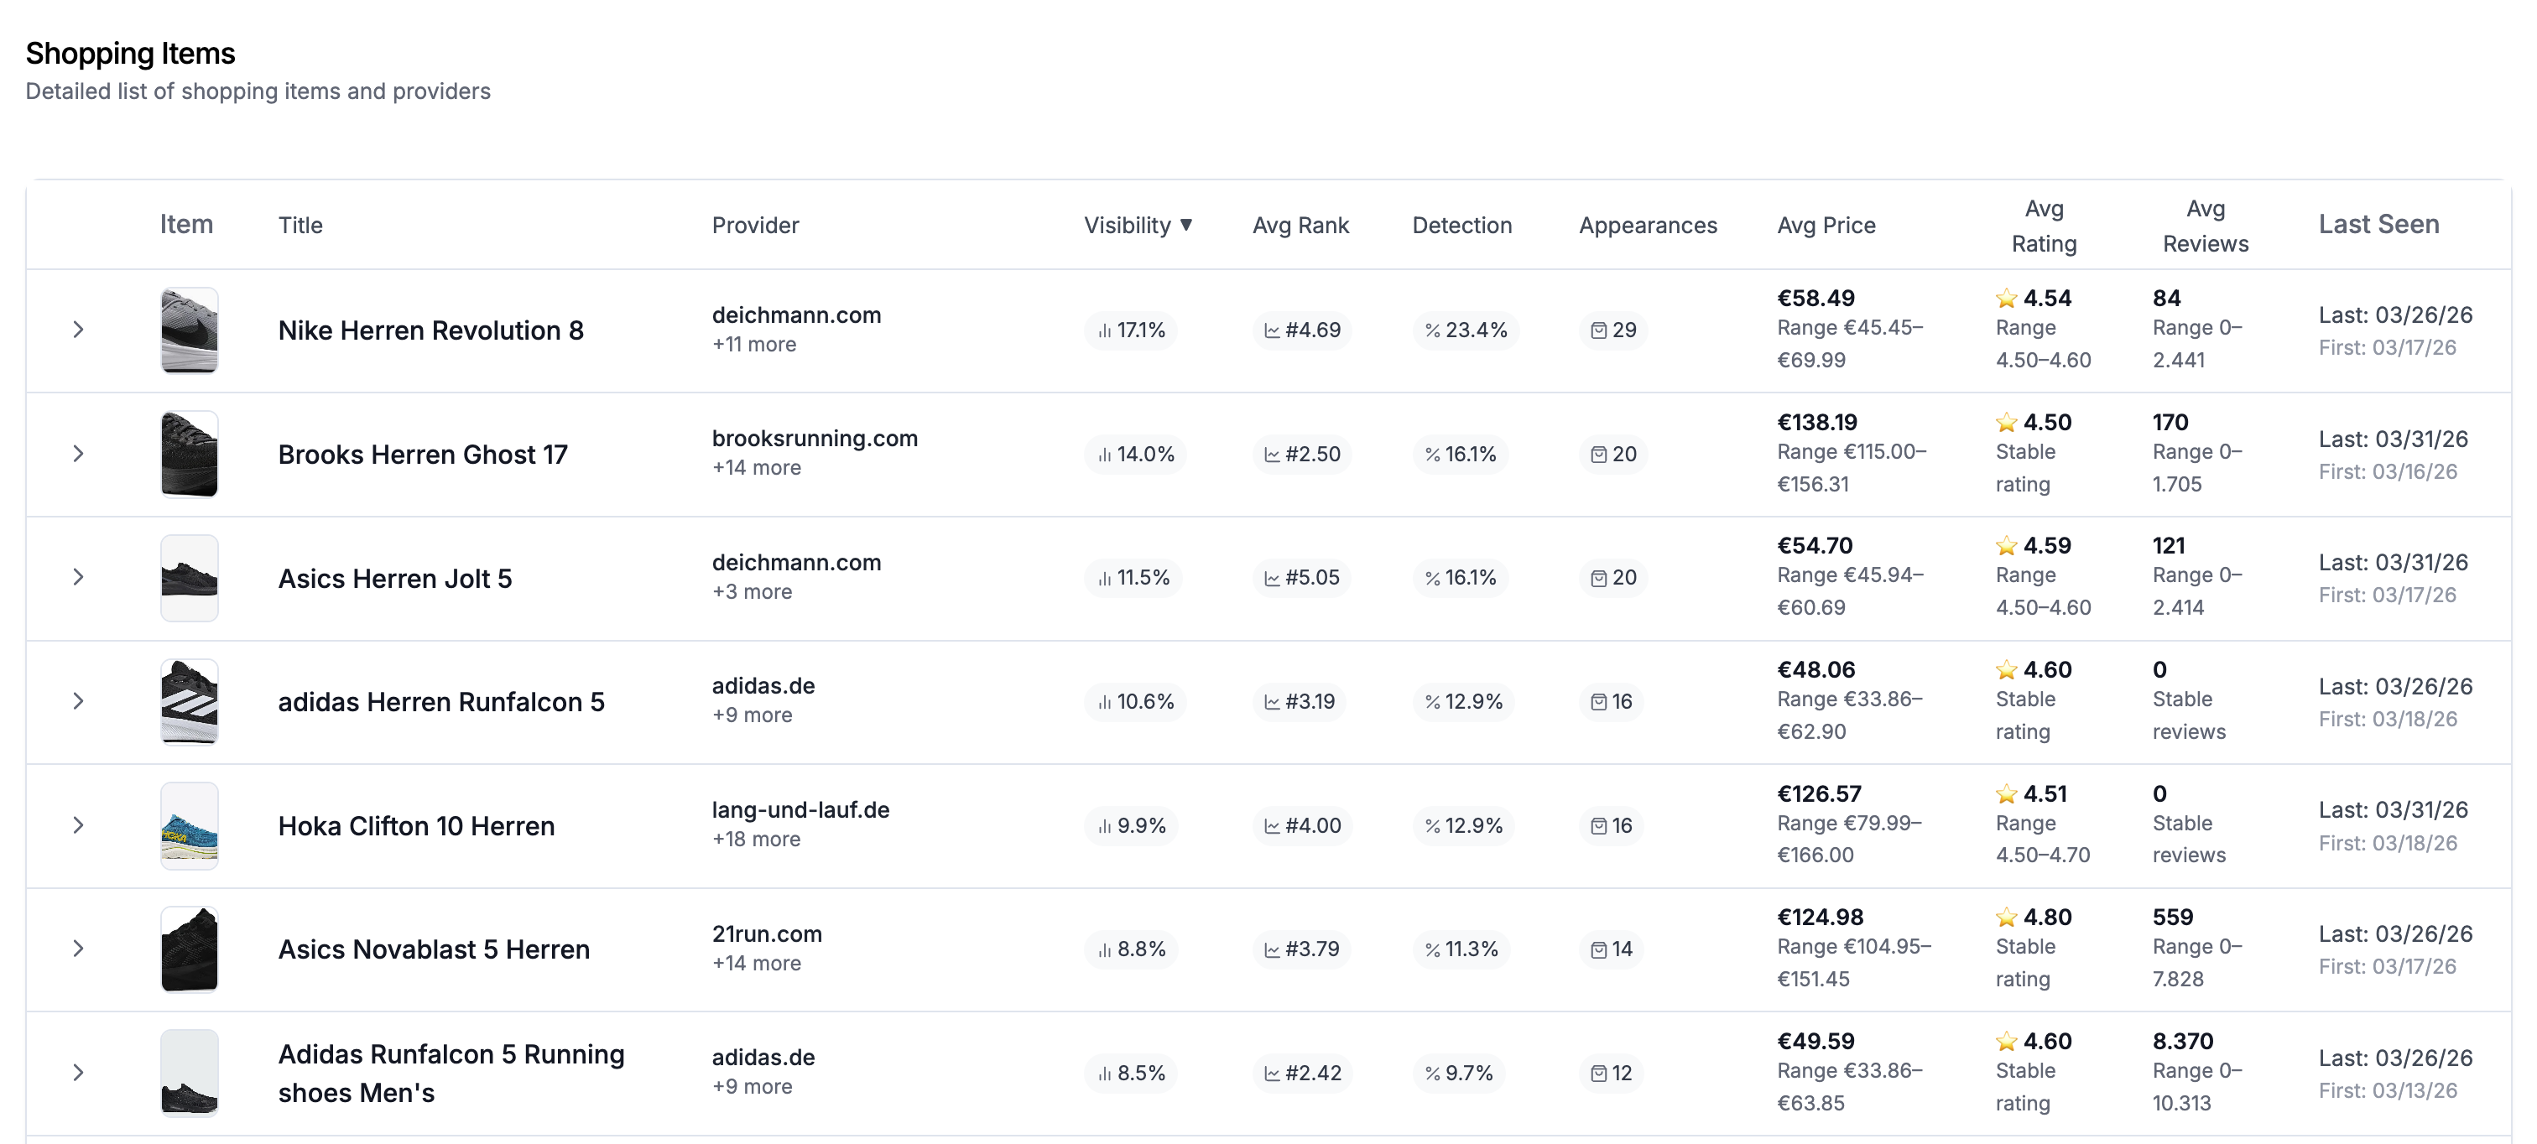Expand the Adidas Runfalcon 5 Running shoes row

point(79,1072)
